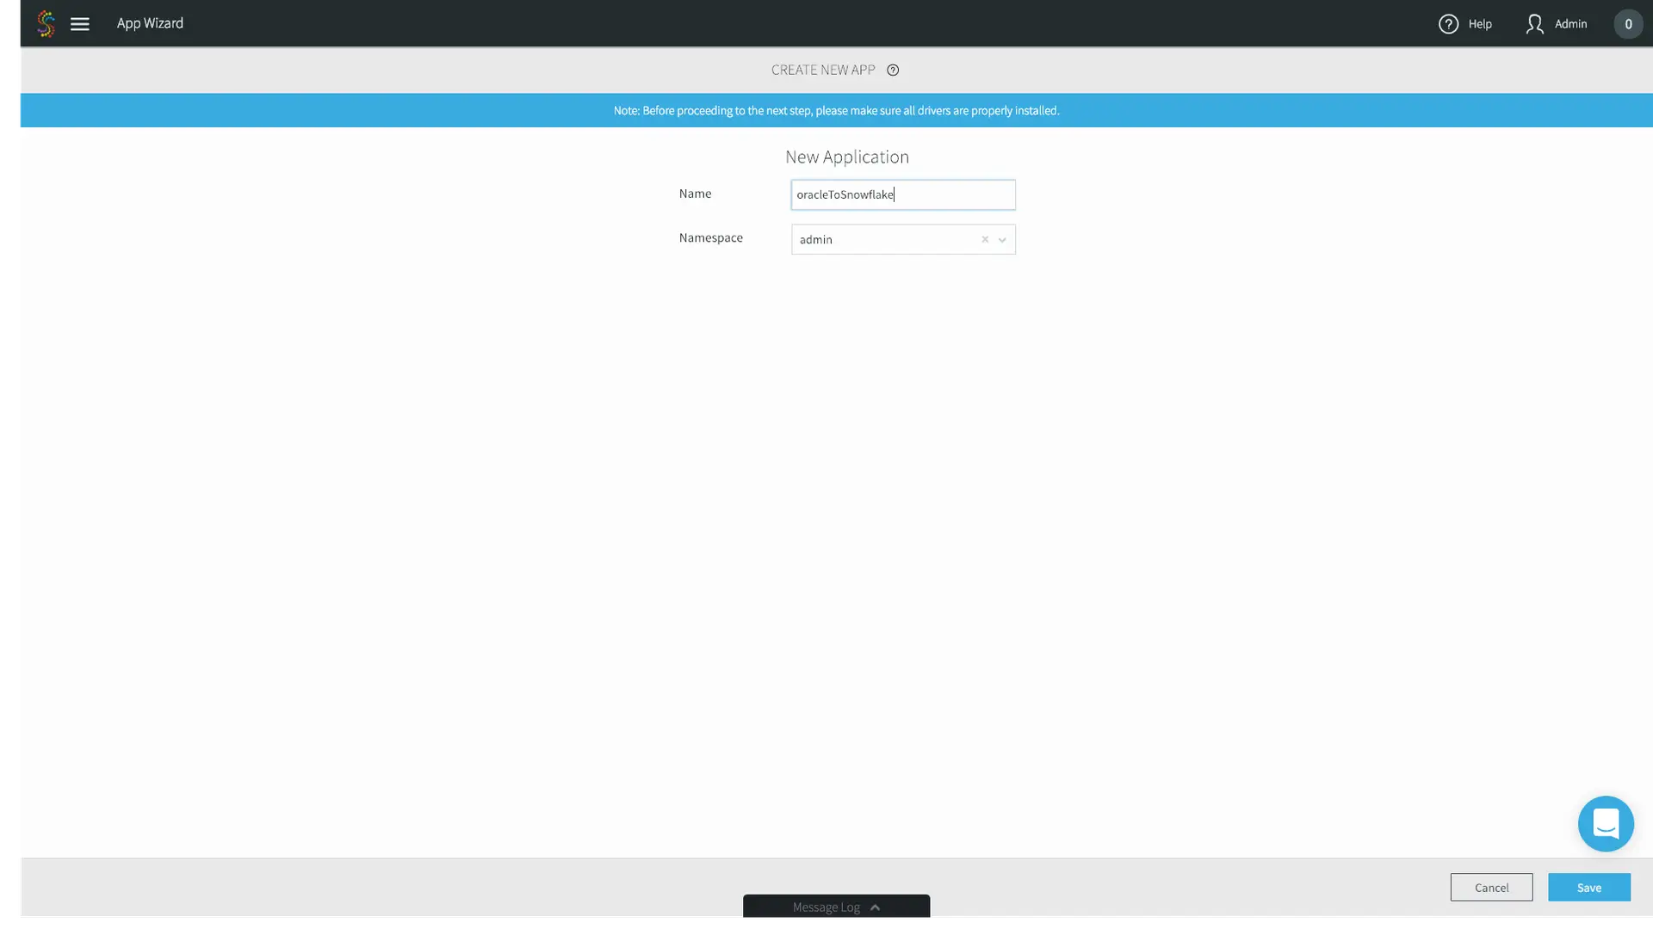Open the chat support bubble
Screen dimensions: 1653x941
[1606, 823]
